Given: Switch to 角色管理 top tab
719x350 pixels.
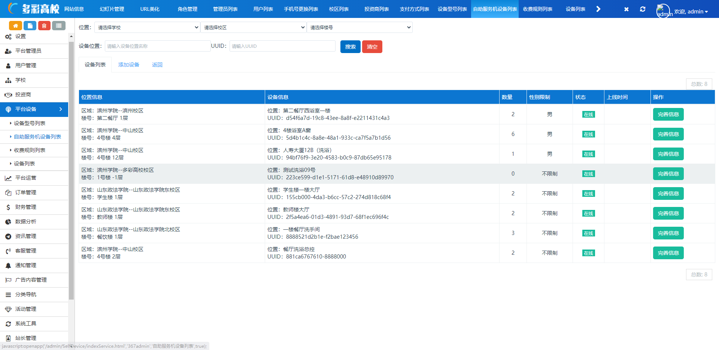Looking at the screenshot, I should [187, 9].
